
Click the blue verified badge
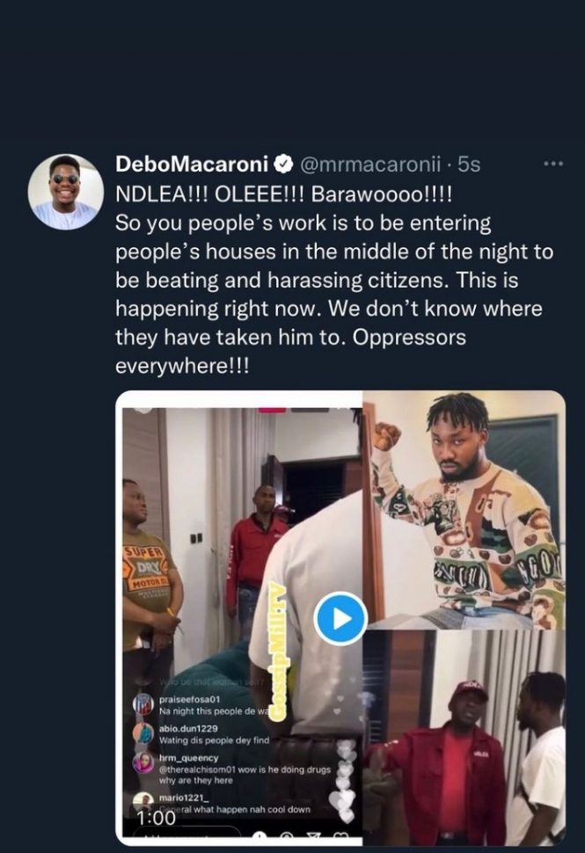tap(283, 164)
